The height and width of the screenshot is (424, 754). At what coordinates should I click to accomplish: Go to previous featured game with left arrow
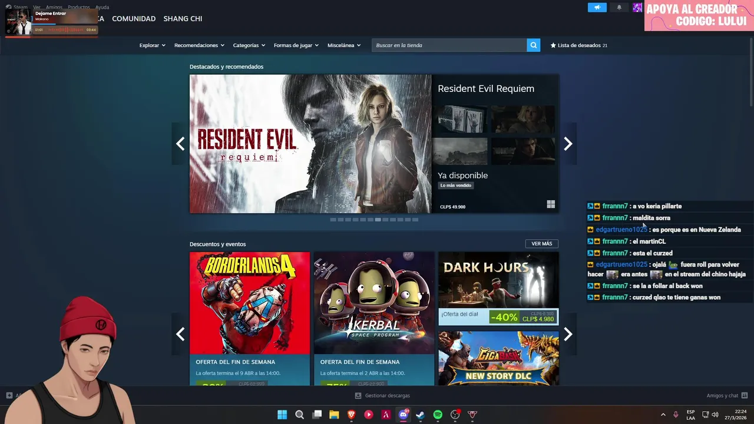click(180, 144)
